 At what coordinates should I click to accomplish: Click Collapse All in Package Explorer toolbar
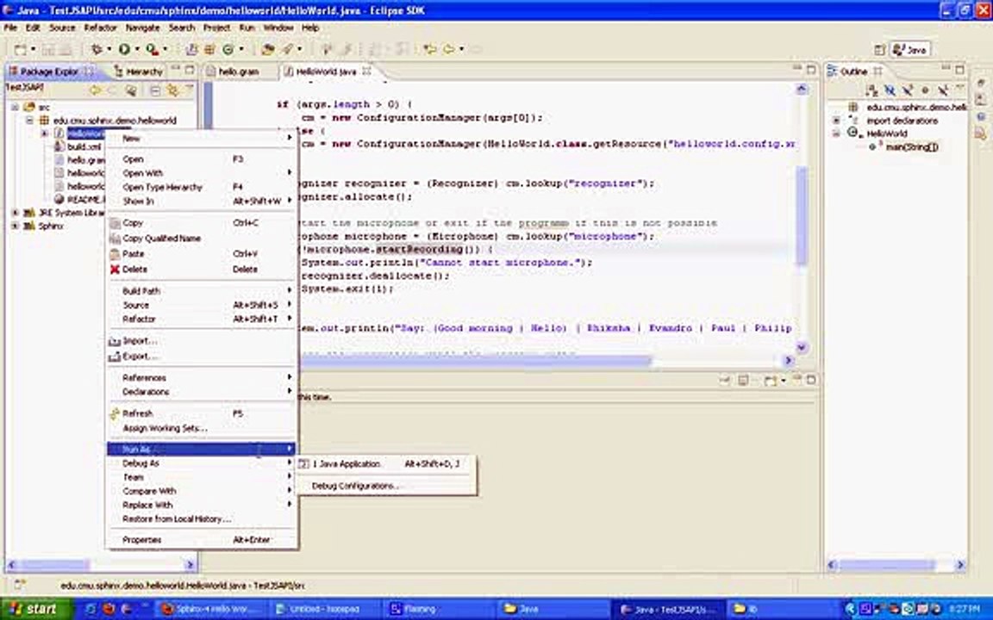pos(155,91)
